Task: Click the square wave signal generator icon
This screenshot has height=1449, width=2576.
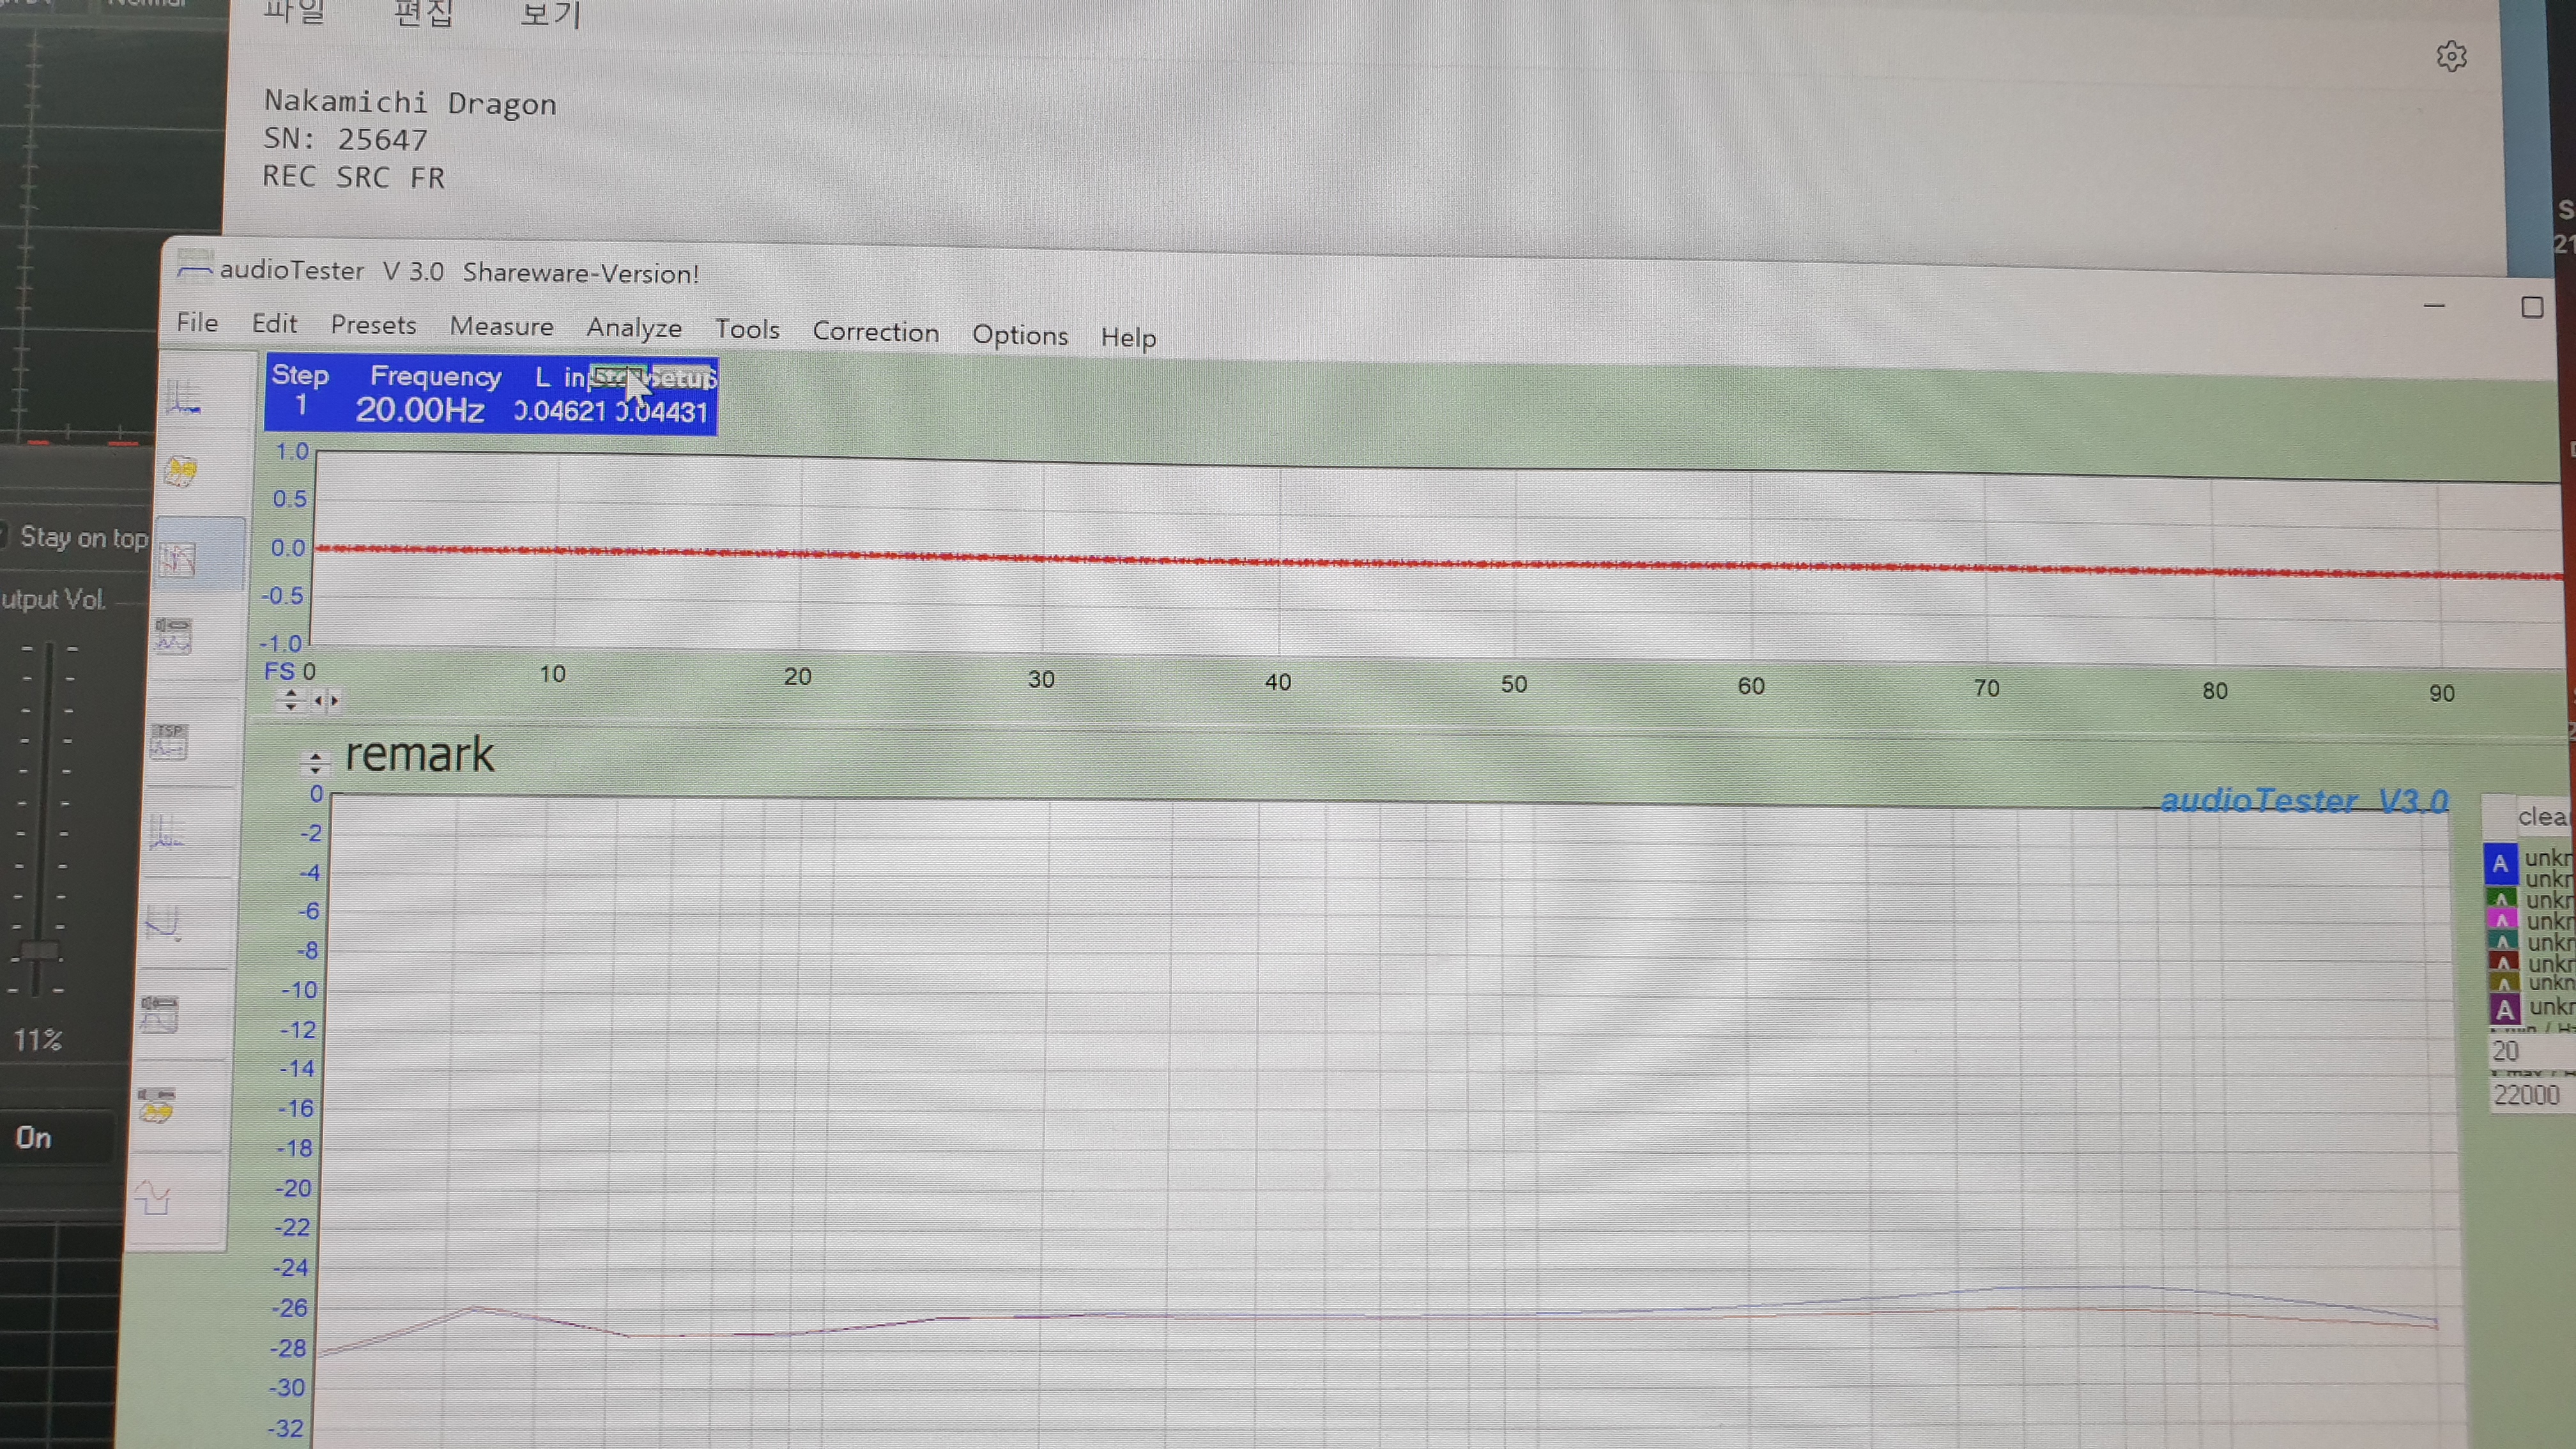Action: click(x=153, y=1197)
